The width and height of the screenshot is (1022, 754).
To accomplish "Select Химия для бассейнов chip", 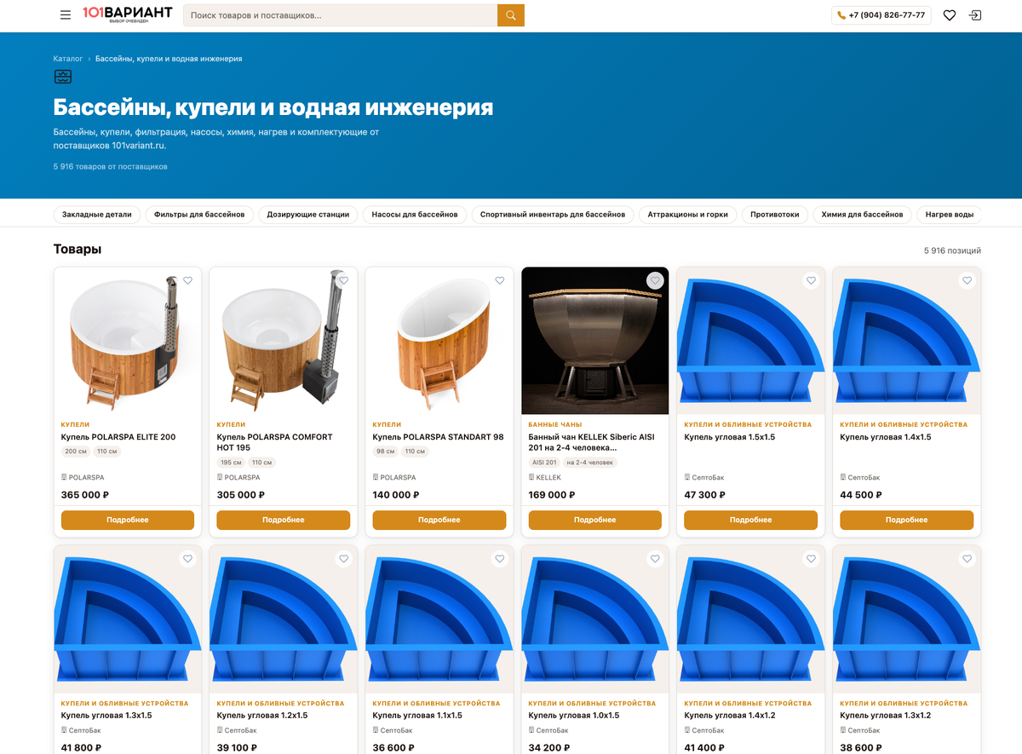I will (862, 215).
